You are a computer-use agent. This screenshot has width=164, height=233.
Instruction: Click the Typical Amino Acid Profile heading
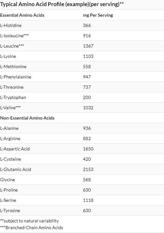point(62,4)
